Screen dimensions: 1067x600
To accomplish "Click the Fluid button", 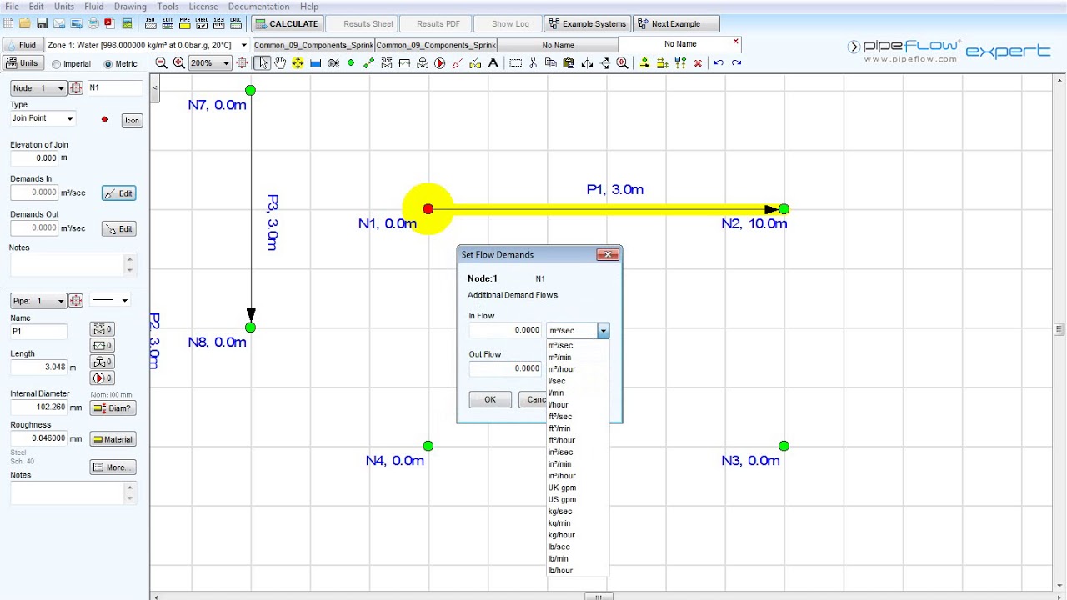I will click(x=23, y=45).
